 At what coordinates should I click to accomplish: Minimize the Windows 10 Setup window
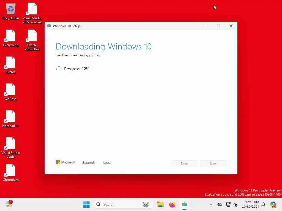(206, 26)
